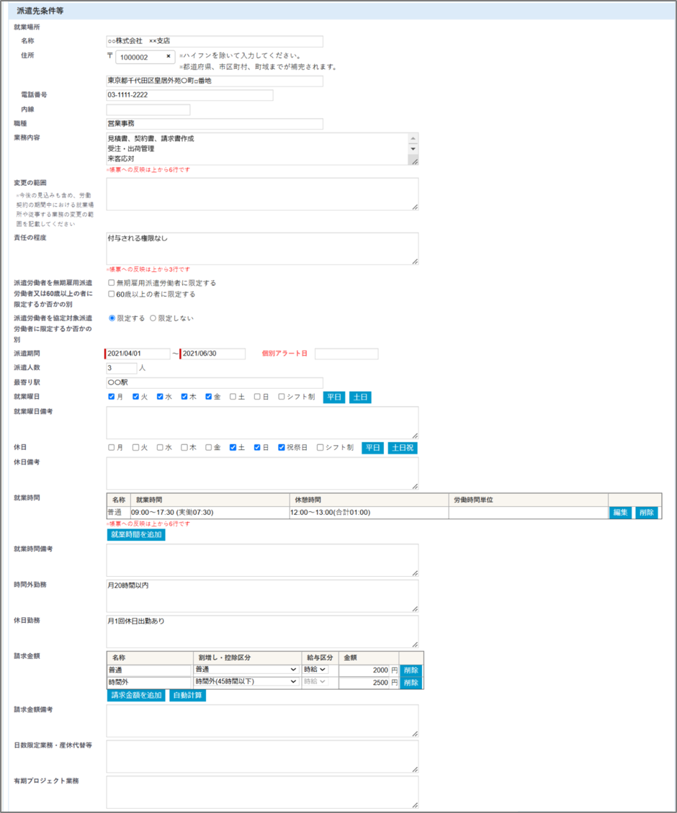This screenshot has height=813, width=677.
Task: Click the 請求金額を追加 button
Action: coord(136,696)
